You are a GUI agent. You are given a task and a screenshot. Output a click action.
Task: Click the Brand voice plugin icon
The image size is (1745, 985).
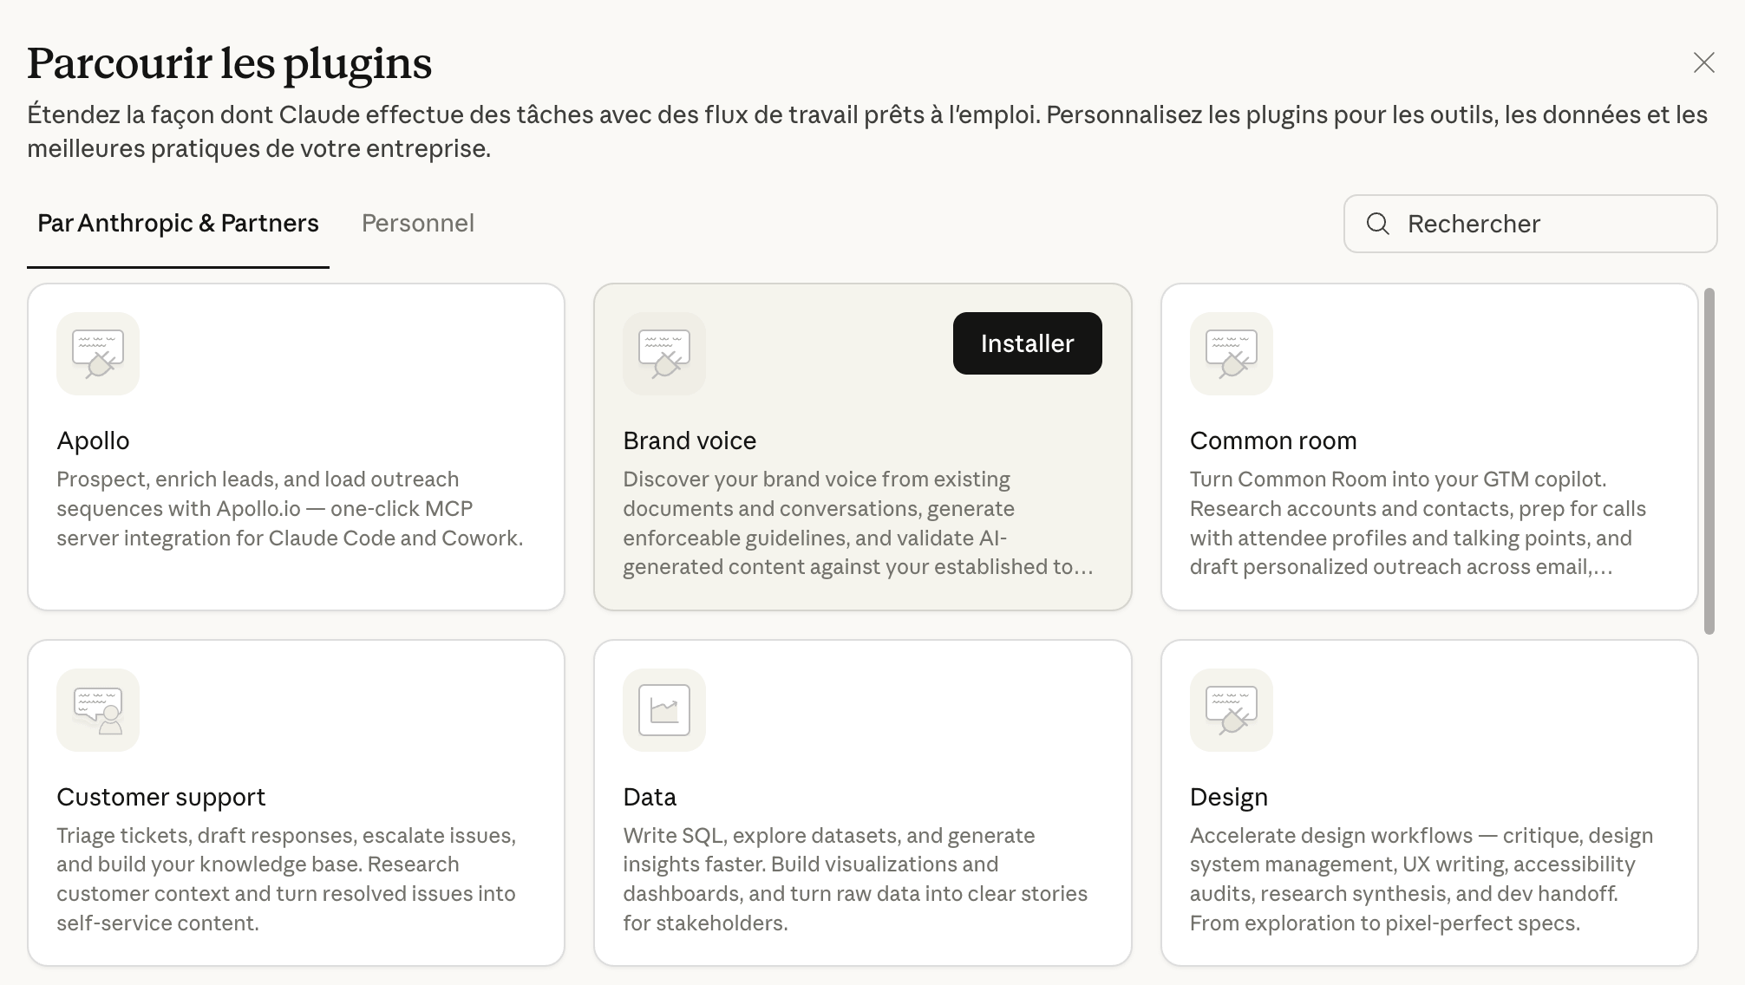click(x=664, y=354)
